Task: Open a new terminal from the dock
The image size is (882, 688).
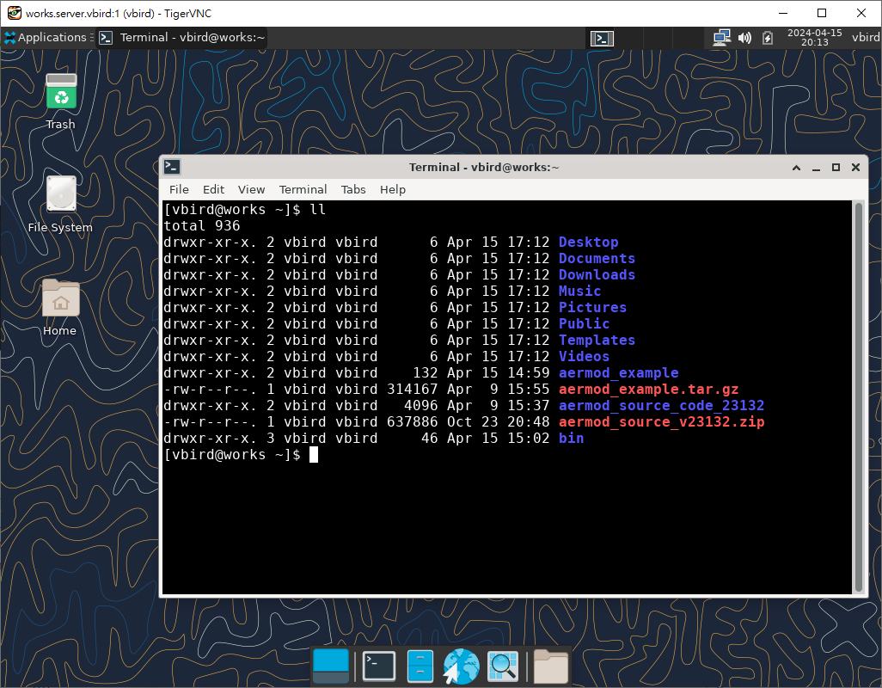Action: pos(378,666)
